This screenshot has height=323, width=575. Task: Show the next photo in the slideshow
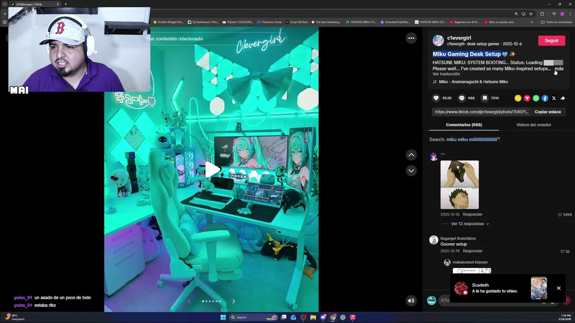click(x=234, y=301)
